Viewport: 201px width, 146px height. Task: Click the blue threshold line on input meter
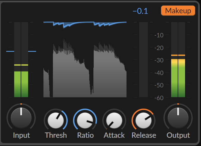pyautogui.click(x=21, y=51)
